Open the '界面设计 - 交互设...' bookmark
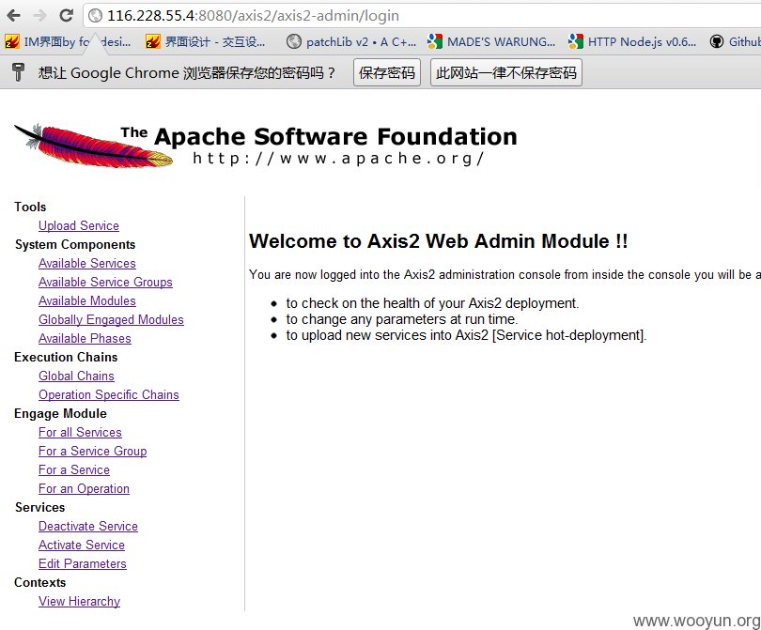761x630 pixels. tap(206, 41)
